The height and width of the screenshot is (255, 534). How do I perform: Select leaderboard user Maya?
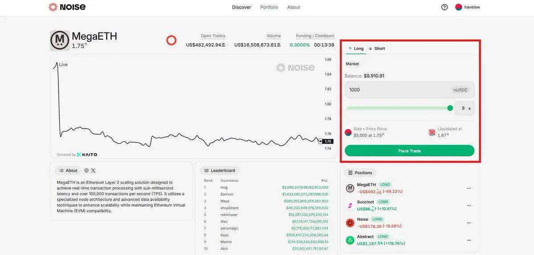tap(225, 201)
